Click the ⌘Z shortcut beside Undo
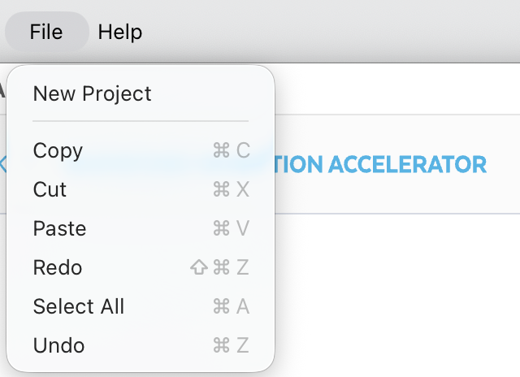This screenshot has height=377, width=520. pyautogui.click(x=231, y=345)
